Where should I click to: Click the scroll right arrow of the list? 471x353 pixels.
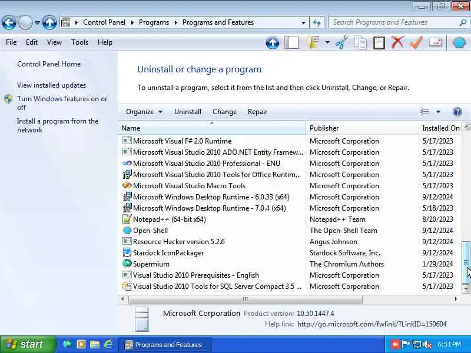click(456, 299)
